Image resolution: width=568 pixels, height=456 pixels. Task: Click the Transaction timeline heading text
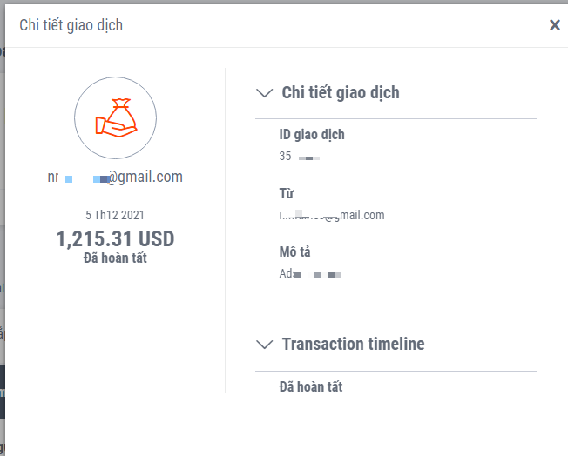pyautogui.click(x=353, y=345)
